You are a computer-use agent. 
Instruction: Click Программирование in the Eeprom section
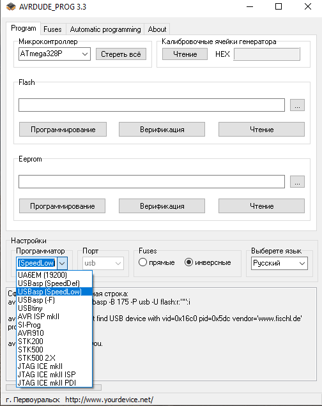point(63,206)
